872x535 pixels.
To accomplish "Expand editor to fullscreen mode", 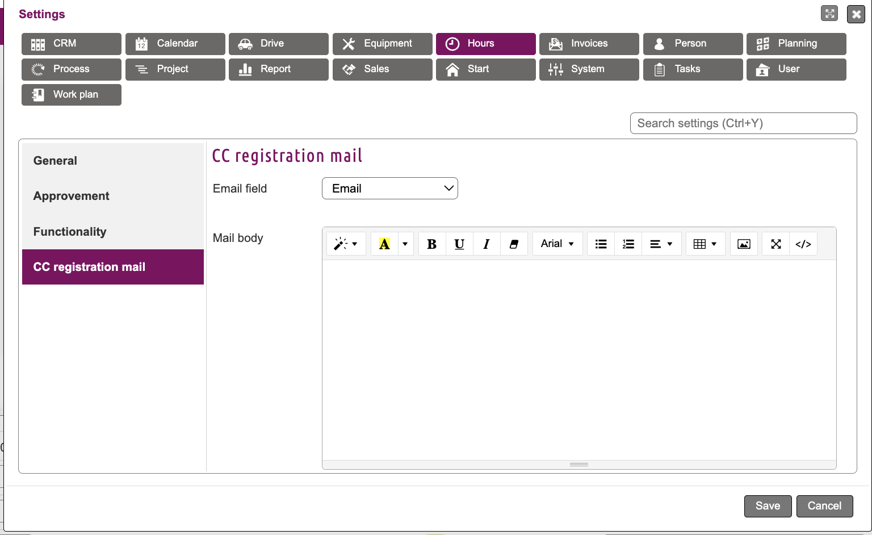I will point(775,244).
